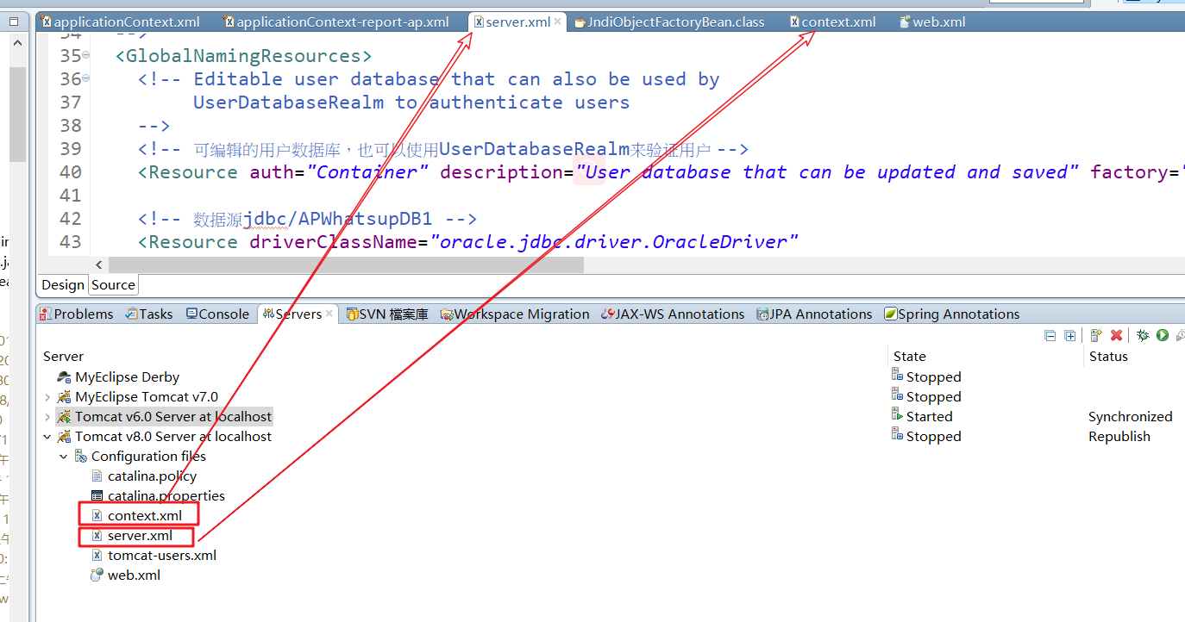Image resolution: width=1185 pixels, height=622 pixels.
Task: Select tomcat-users.xml in the tree
Action: [x=161, y=555]
